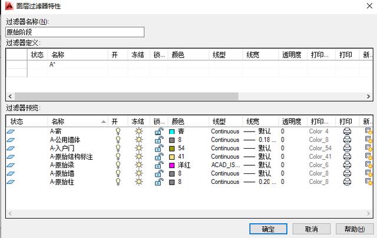Click the printer icon for A-原始墙
The width and height of the screenshot is (377, 238).
(x=347, y=173)
